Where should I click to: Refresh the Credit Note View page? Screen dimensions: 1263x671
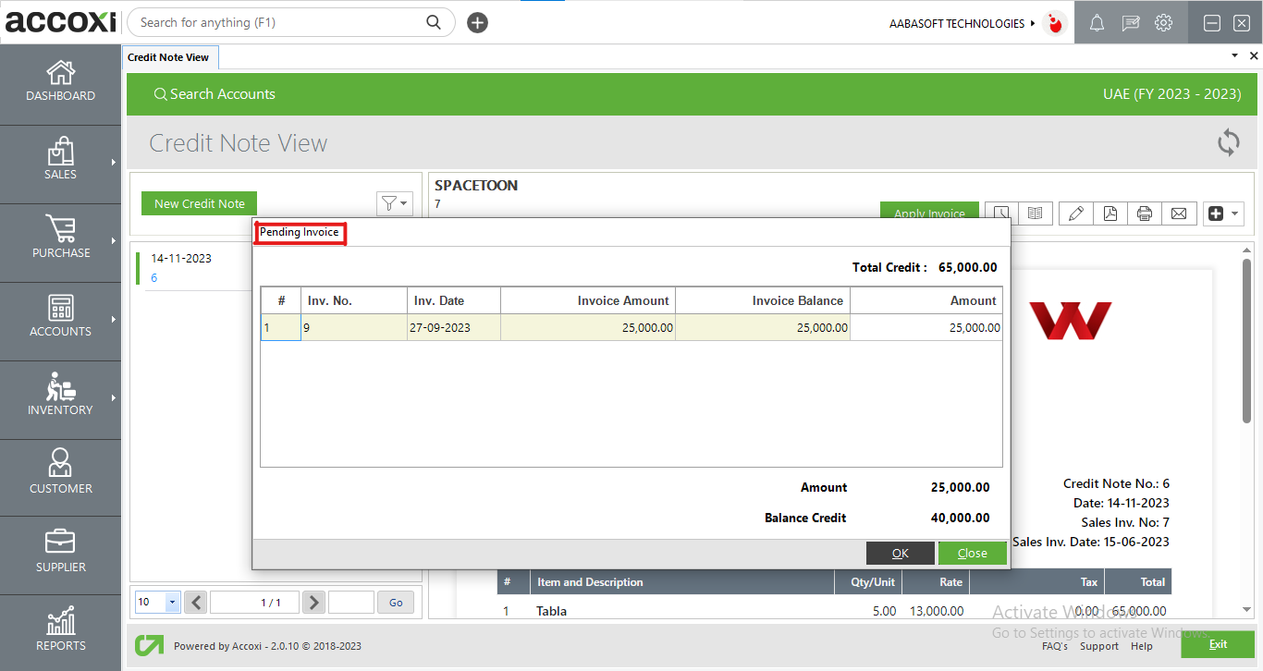coord(1228,143)
